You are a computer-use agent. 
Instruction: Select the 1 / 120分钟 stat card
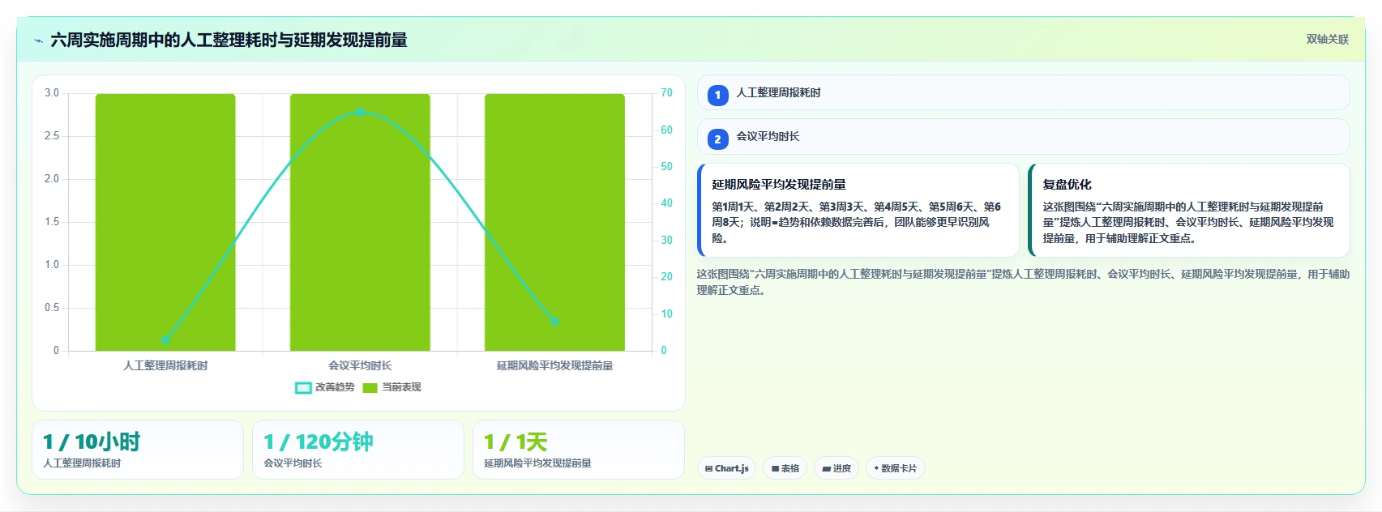pos(358,450)
